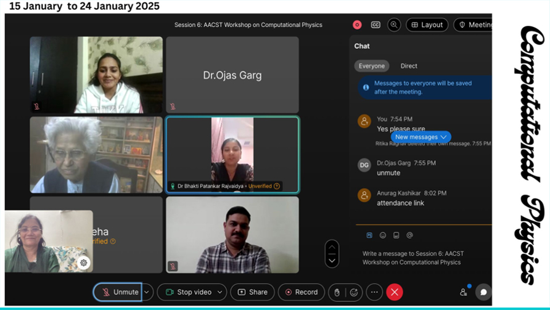Toggle the chat panel bubble icon
550x310 pixels.
click(x=483, y=292)
